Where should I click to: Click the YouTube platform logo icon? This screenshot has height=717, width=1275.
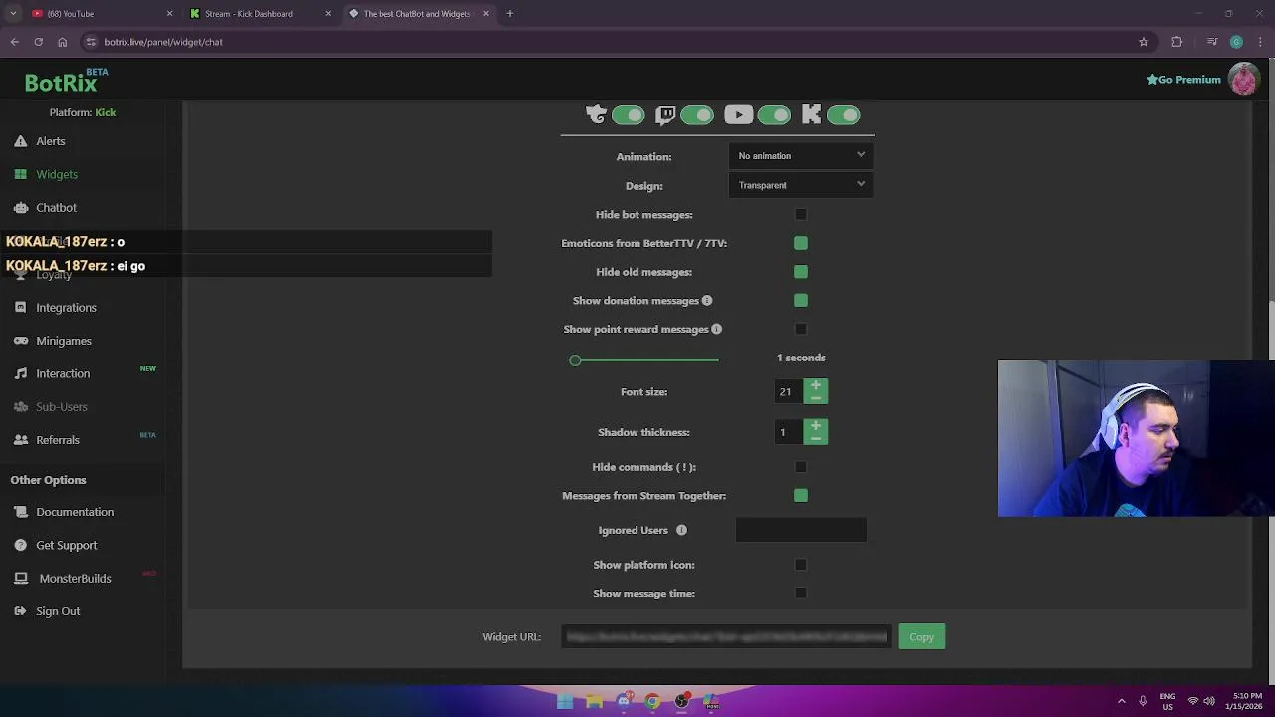[738, 115]
